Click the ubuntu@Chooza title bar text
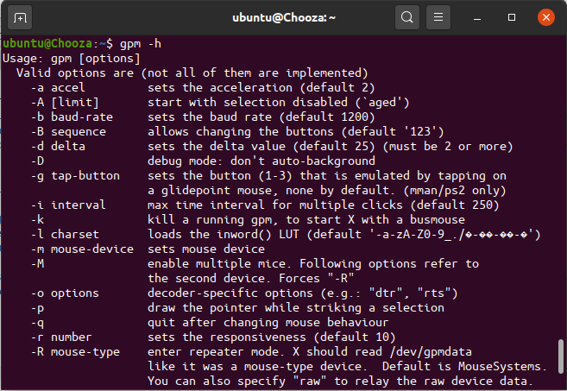Screen dimensions: 567x391 pos(283,16)
